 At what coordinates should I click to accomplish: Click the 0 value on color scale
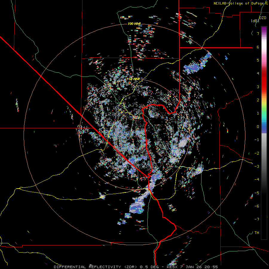pos(258,126)
